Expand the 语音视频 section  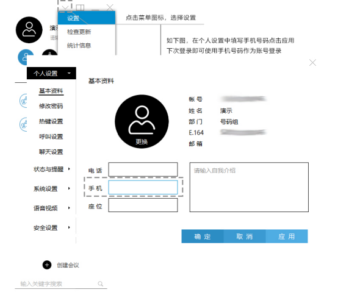52,208
